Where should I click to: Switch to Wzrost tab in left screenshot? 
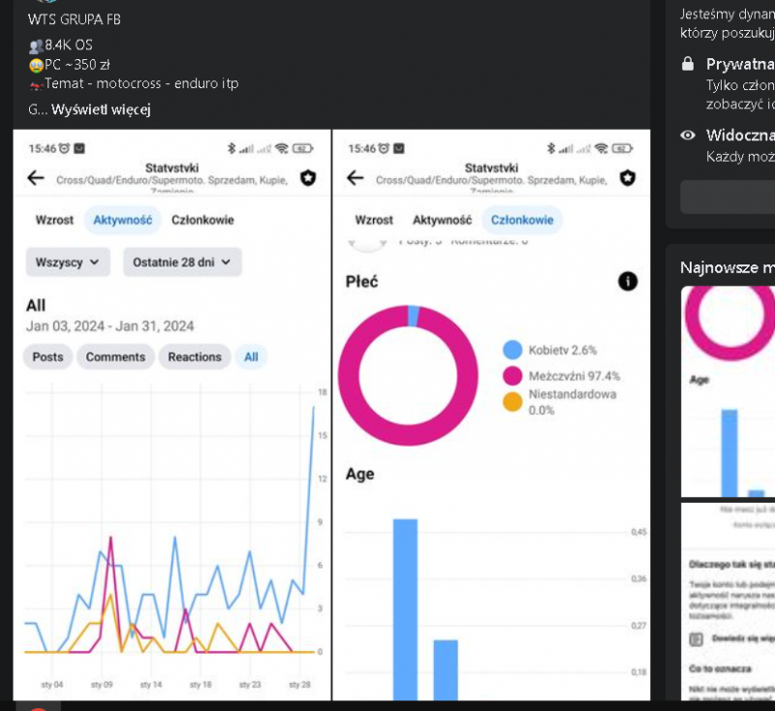[x=54, y=220]
